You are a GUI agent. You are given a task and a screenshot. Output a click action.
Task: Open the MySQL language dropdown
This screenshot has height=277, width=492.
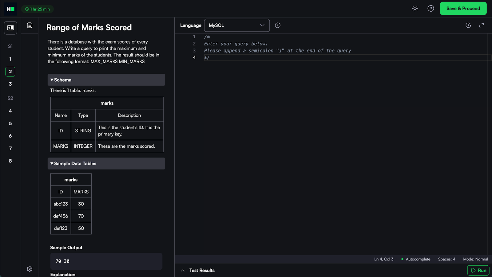[237, 25]
